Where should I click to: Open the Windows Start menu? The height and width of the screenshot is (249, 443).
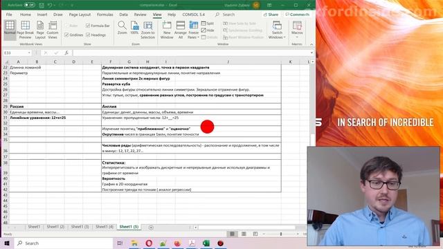[x=7, y=243]
